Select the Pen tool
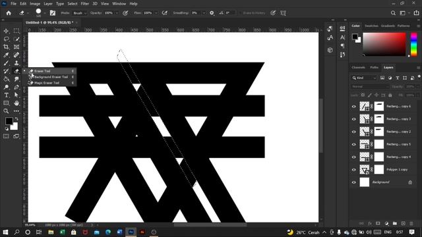Screen dimensions: 422x237 pyautogui.click(x=16, y=87)
